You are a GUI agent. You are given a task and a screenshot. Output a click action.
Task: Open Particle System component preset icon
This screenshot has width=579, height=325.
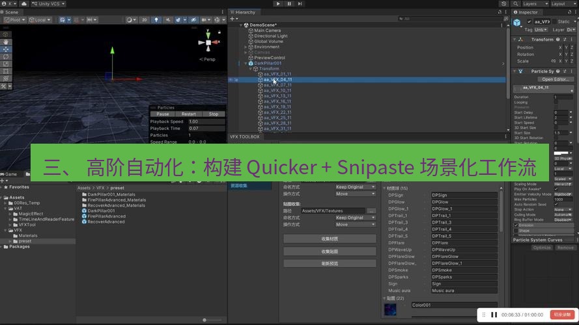click(565, 71)
